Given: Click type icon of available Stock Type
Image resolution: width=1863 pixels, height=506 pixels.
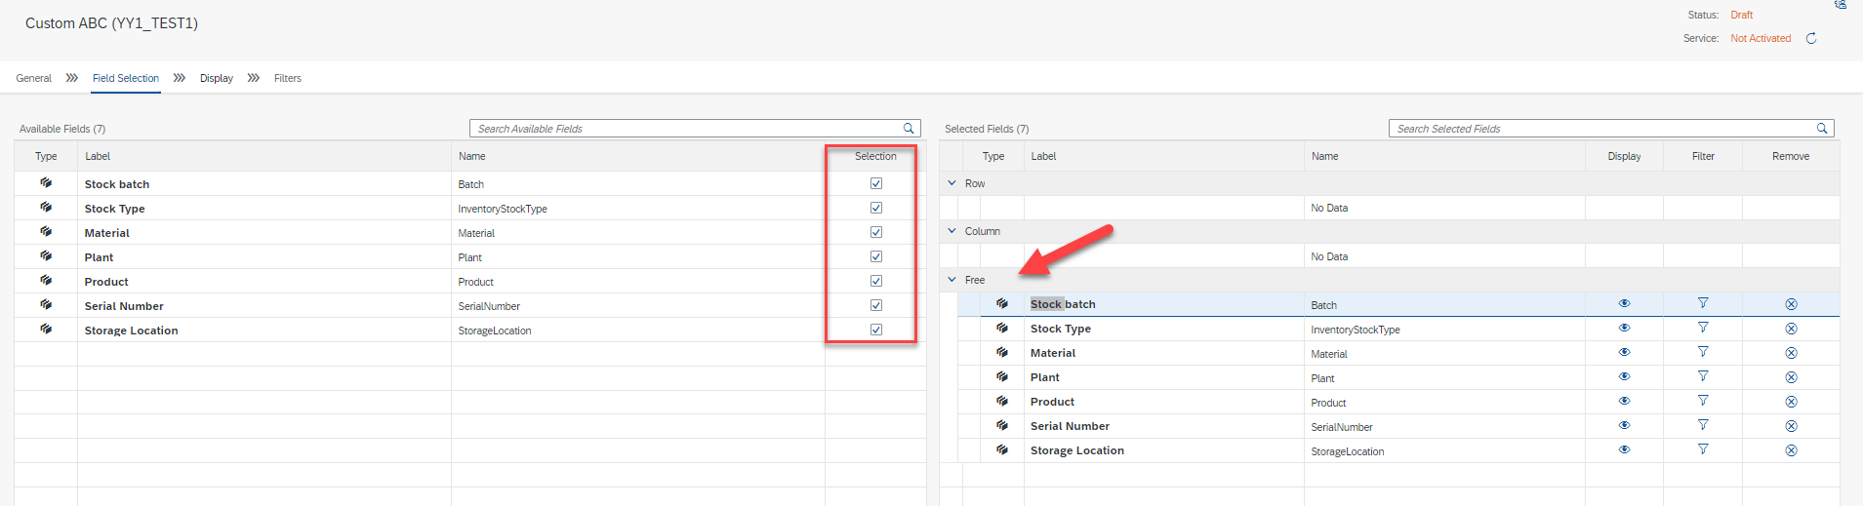Looking at the screenshot, I should pos(46,207).
